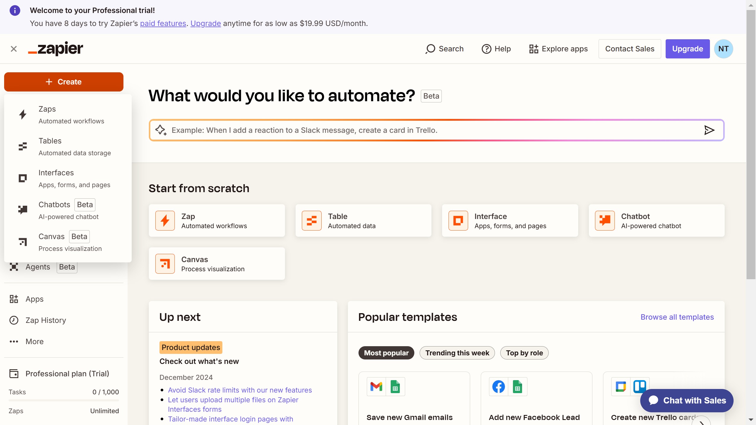The width and height of the screenshot is (756, 425).
Task: Click the Gmail icon in template card
Action: (376, 387)
